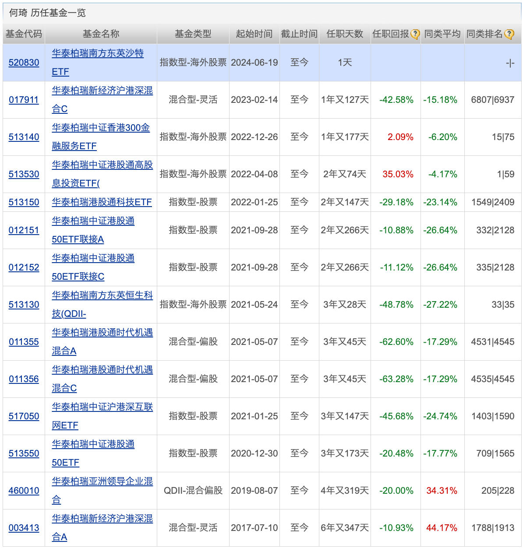Click the 基金类型 column header
Viewport: 523px width, 548px height.
[193, 34]
